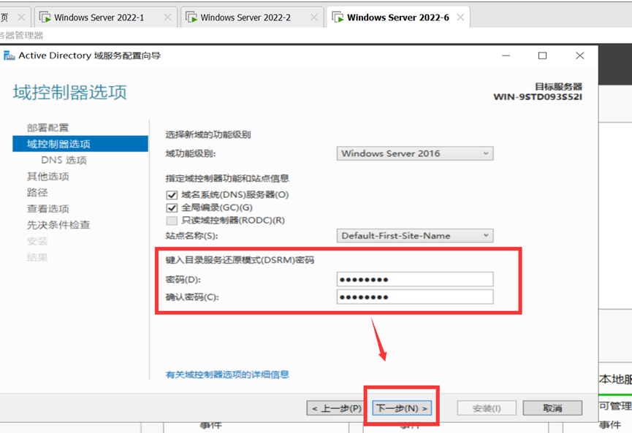
Task: Open the 有关域控制器选项的详细信息 link
Action: (226, 374)
